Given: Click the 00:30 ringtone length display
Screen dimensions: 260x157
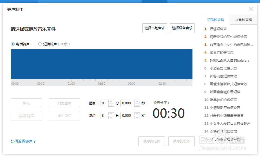Looking at the screenshot, I should (x=169, y=113).
